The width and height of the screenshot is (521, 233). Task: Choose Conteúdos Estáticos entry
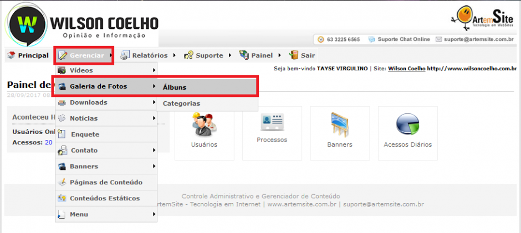click(x=106, y=198)
